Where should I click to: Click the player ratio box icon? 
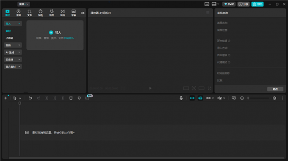[x=186, y=88]
